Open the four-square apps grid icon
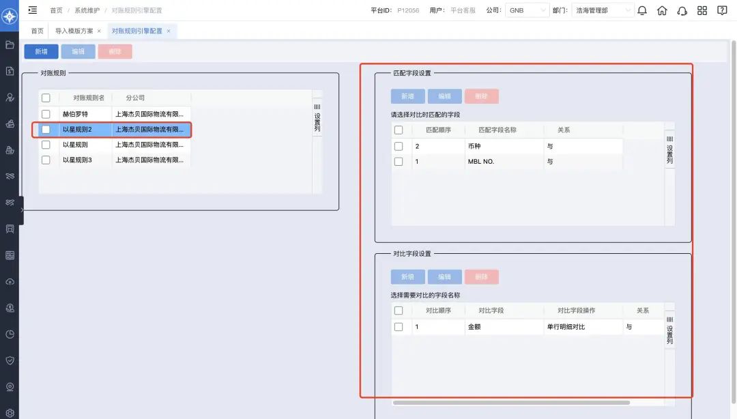Image resolution: width=737 pixels, height=419 pixels. coord(702,10)
